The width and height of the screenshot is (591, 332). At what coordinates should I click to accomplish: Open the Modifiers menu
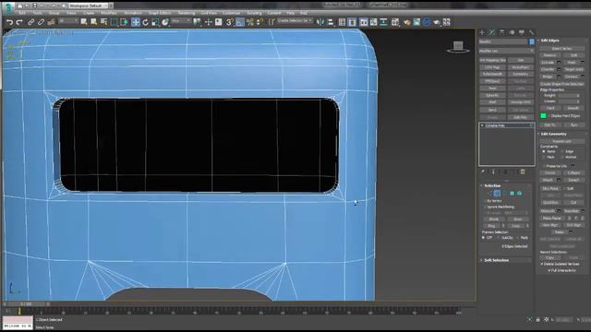point(109,13)
